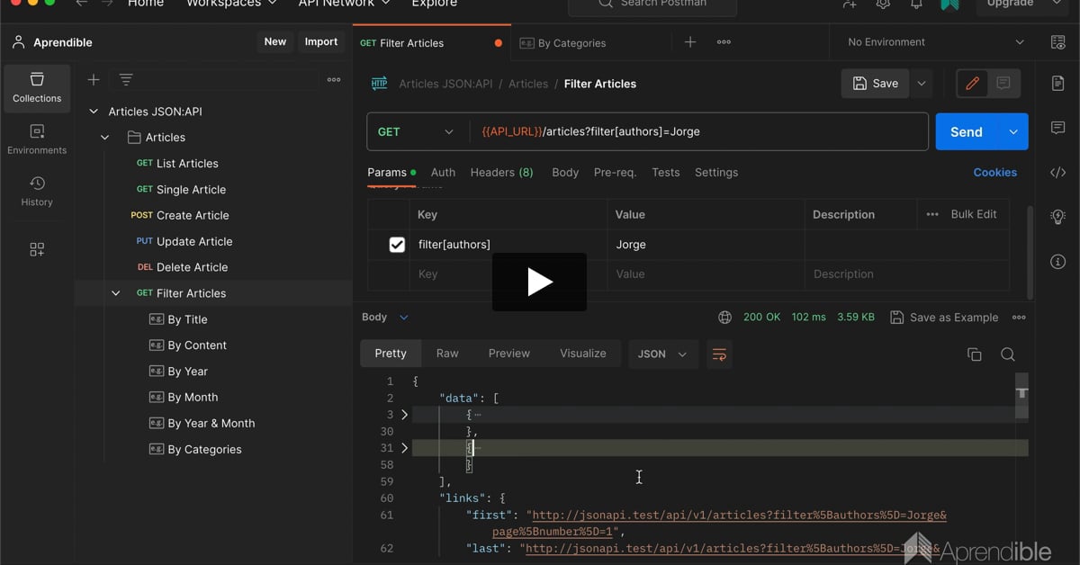
Task: Click the request URL input field
Action: coord(698,131)
